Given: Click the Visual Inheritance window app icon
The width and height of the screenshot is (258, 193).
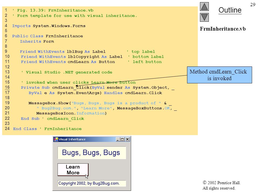Looking at the screenshot, I should (56, 139).
